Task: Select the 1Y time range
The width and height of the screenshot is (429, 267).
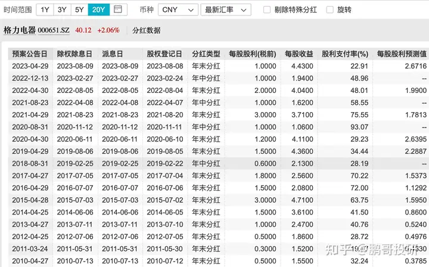Action: pyautogui.click(x=45, y=10)
